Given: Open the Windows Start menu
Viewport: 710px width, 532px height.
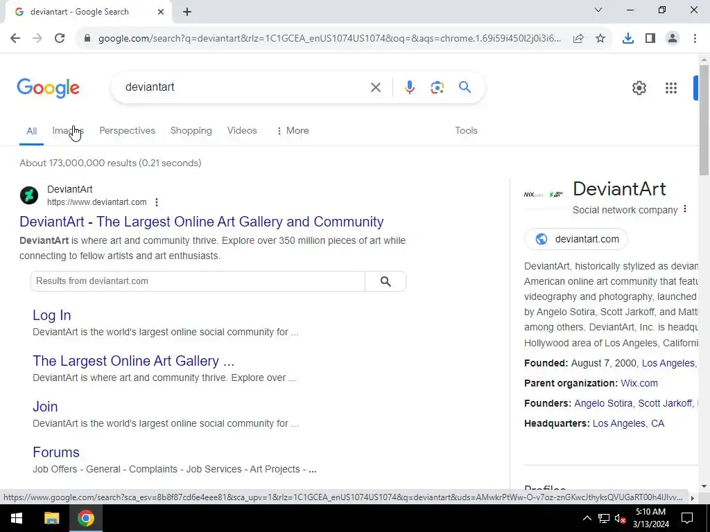Looking at the screenshot, I should point(17,518).
